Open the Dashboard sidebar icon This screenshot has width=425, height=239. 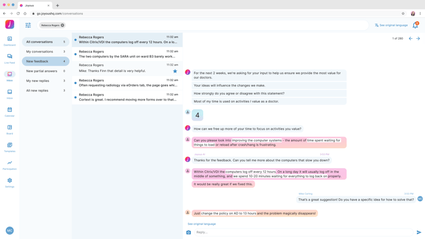(9, 39)
